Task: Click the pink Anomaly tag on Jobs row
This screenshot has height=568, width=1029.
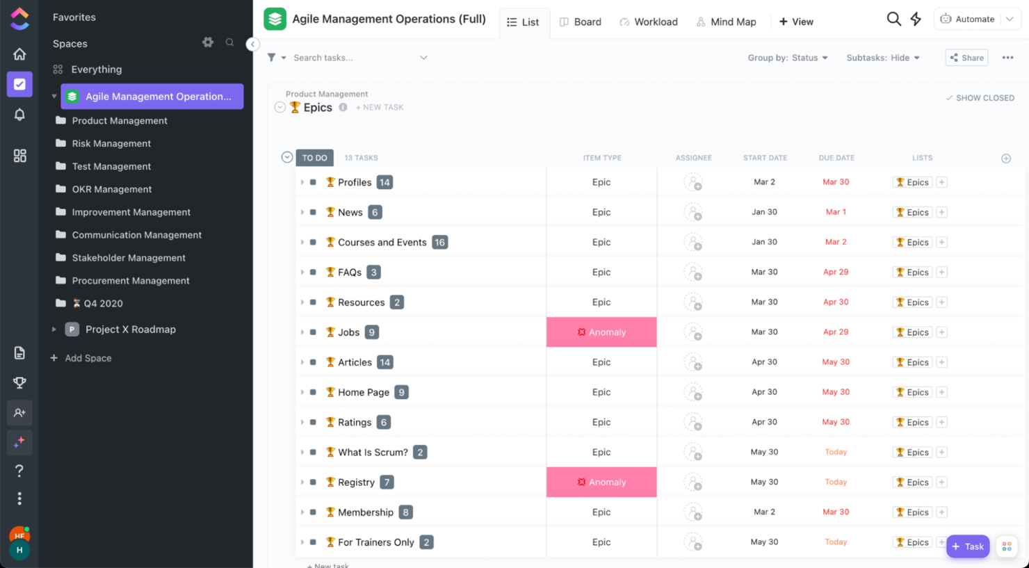Action: pyautogui.click(x=601, y=332)
